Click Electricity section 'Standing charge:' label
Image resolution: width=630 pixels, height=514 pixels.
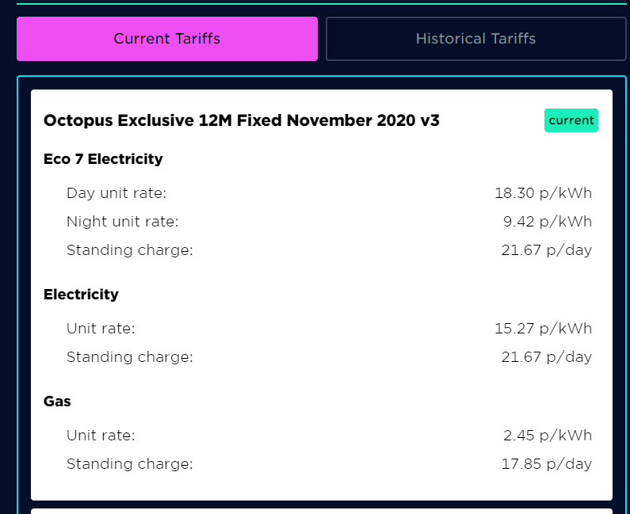pos(129,357)
